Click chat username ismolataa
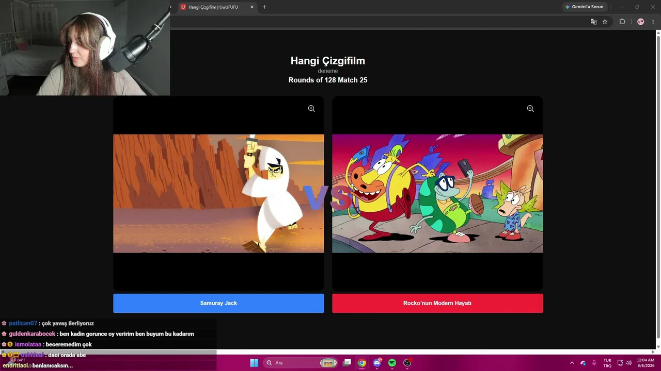This screenshot has width=661, height=371. pyautogui.click(x=28, y=345)
